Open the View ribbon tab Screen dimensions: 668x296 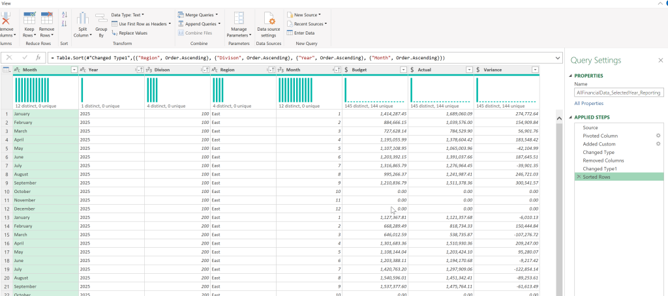coord(6,3)
